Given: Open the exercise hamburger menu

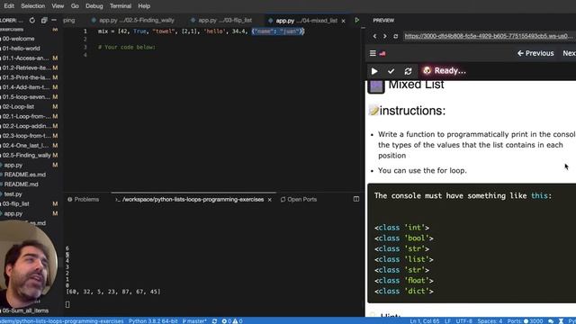Looking at the screenshot, I should pyautogui.click(x=373, y=53).
